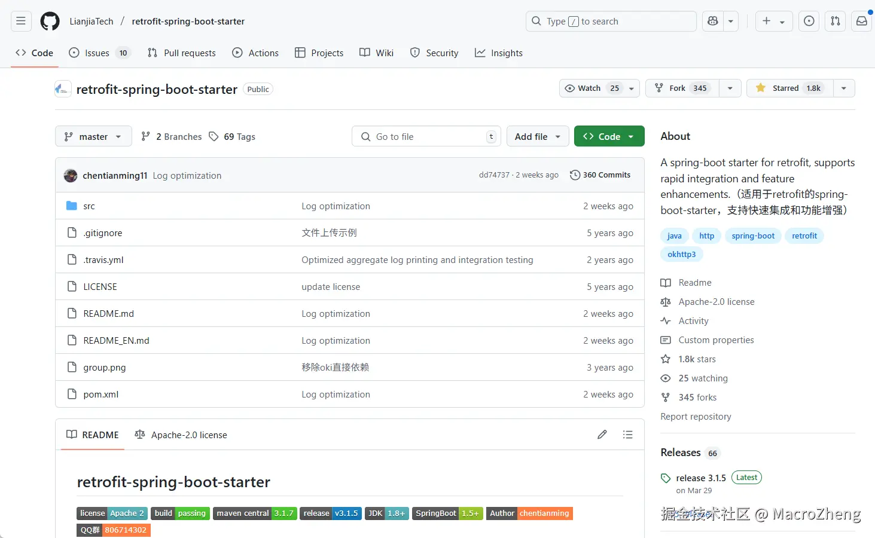Open the create new plus menu

coord(774,21)
